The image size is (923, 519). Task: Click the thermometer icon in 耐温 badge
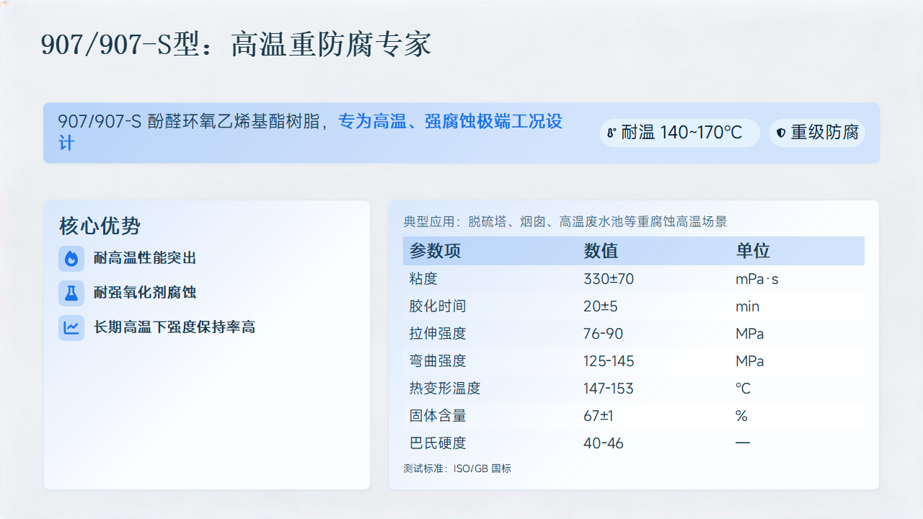click(611, 133)
